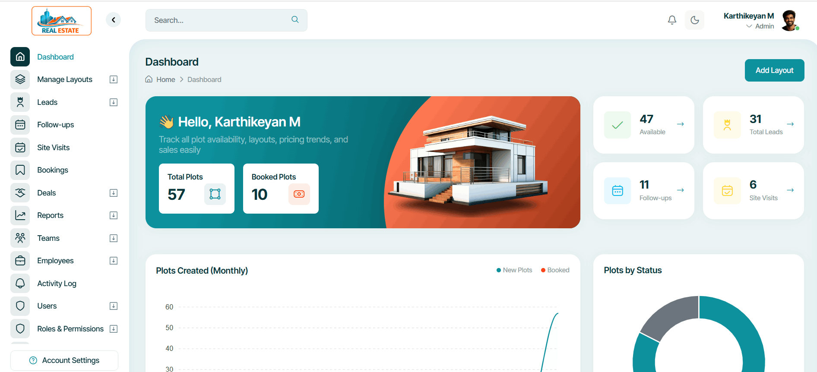Viewport: 817px width, 372px height.
Task: Click the Home breadcrumb house icon
Action: pyautogui.click(x=149, y=79)
